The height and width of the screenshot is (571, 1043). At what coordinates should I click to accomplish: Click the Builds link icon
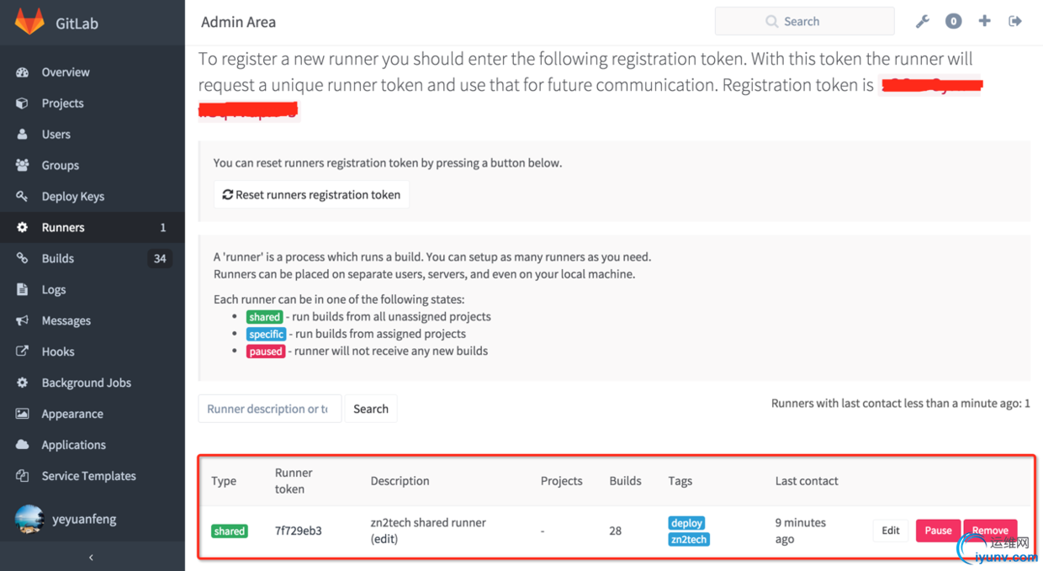tap(23, 259)
